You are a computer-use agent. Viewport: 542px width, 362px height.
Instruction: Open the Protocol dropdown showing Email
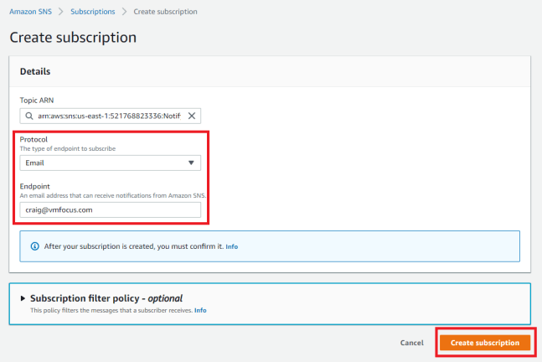click(109, 163)
